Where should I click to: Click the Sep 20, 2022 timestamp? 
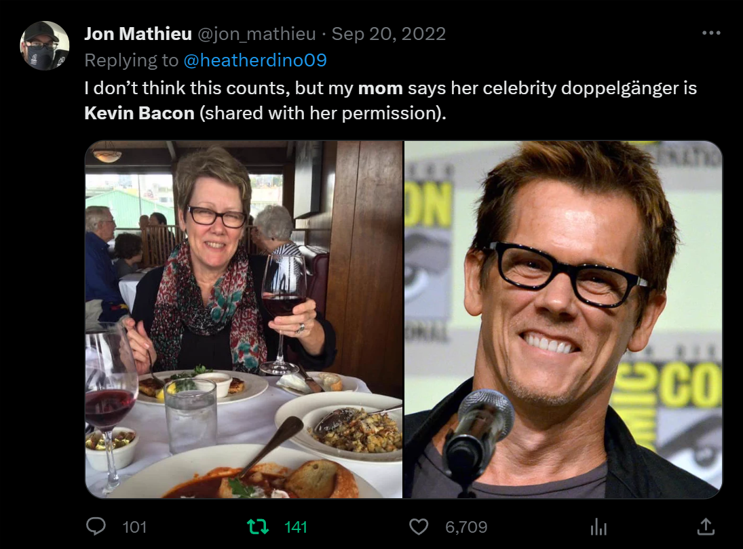389,34
